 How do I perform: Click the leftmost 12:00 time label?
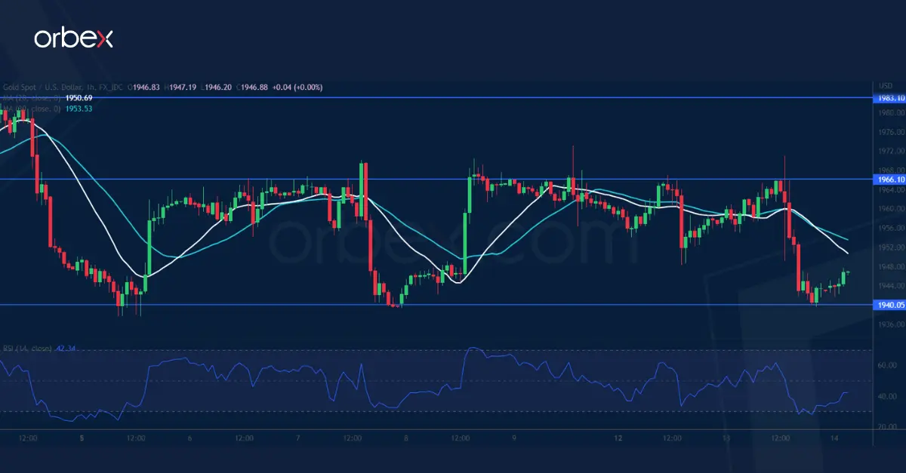coord(29,436)
